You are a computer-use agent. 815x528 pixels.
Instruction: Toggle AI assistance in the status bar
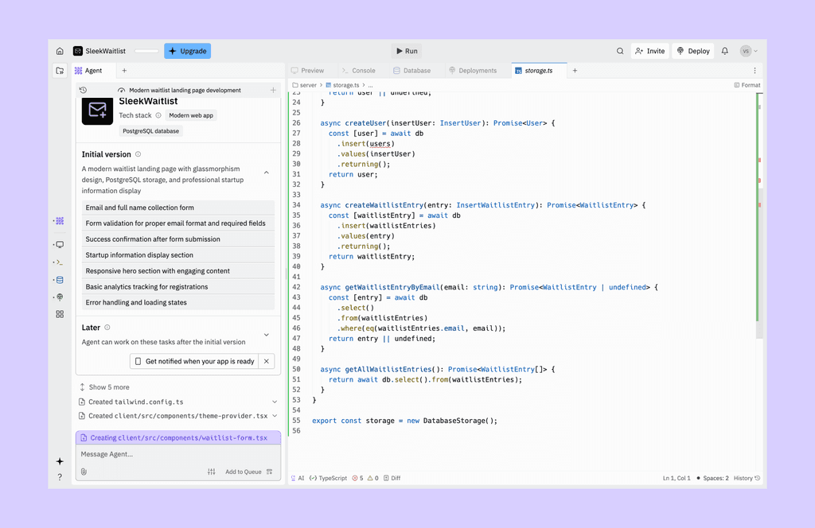298,478
